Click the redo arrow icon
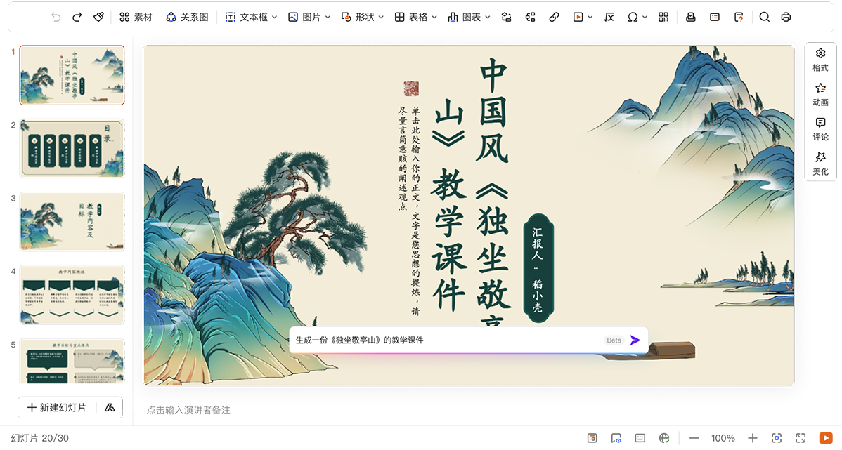842x450 pixels. 77,17
